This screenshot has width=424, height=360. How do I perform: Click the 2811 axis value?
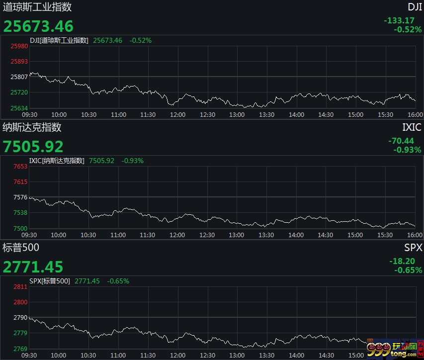[20, 287]
